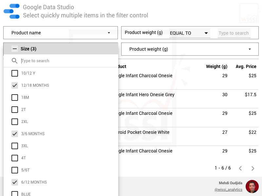
Task: Click the Mehdi Oudjida author name
Action: click(231, 183)
